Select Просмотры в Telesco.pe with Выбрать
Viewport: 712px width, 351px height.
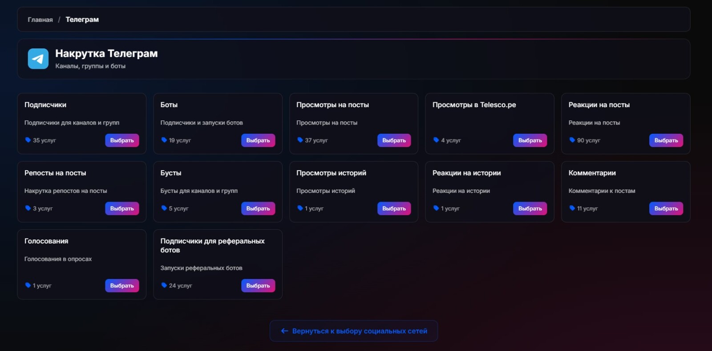coord(530,140)
